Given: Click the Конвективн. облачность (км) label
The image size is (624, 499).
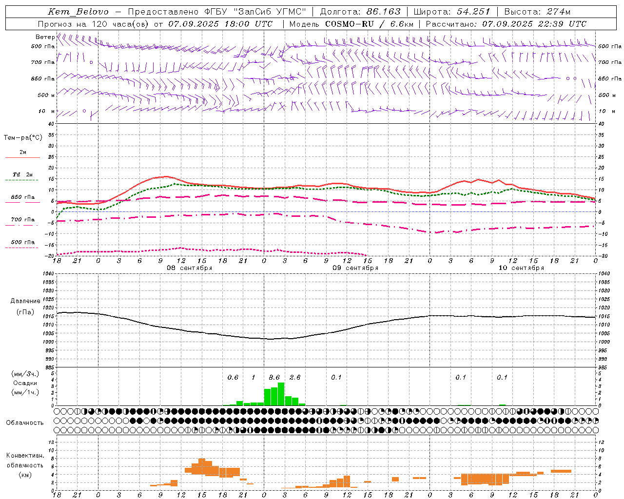Looking at the screenshot, I should pos(25,465).
